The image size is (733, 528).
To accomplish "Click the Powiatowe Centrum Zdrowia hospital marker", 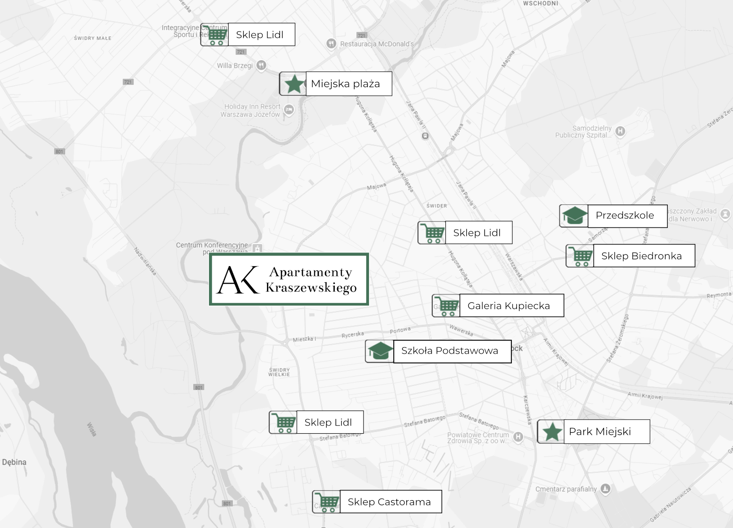I will click(518, 437).
